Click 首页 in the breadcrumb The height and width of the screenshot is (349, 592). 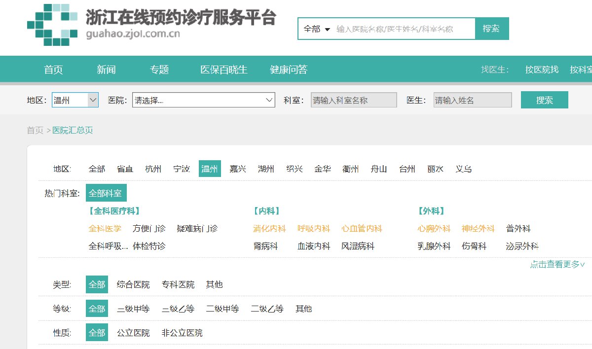[35, 130]
